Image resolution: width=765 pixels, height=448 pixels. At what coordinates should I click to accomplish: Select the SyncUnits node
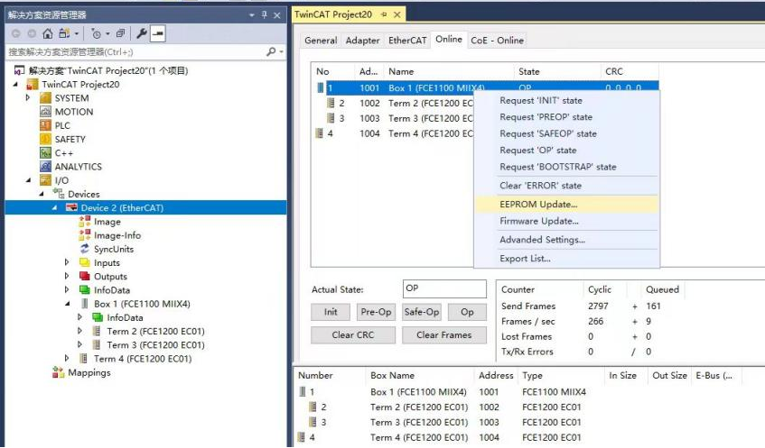click(114, 249)
